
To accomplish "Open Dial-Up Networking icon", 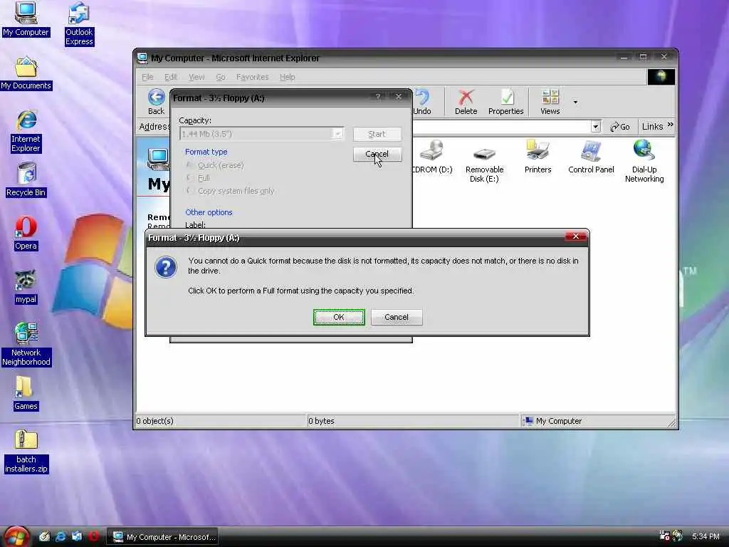I will tap(644, 162).
